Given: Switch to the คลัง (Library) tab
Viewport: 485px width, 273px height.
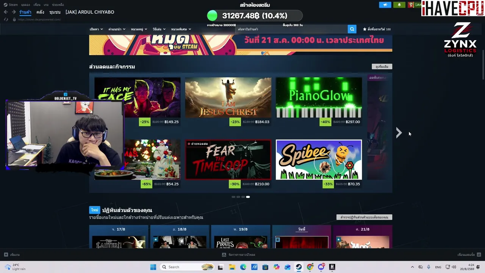Looking at the screenshot, I should pyautogui.click(x=40, y=12).
